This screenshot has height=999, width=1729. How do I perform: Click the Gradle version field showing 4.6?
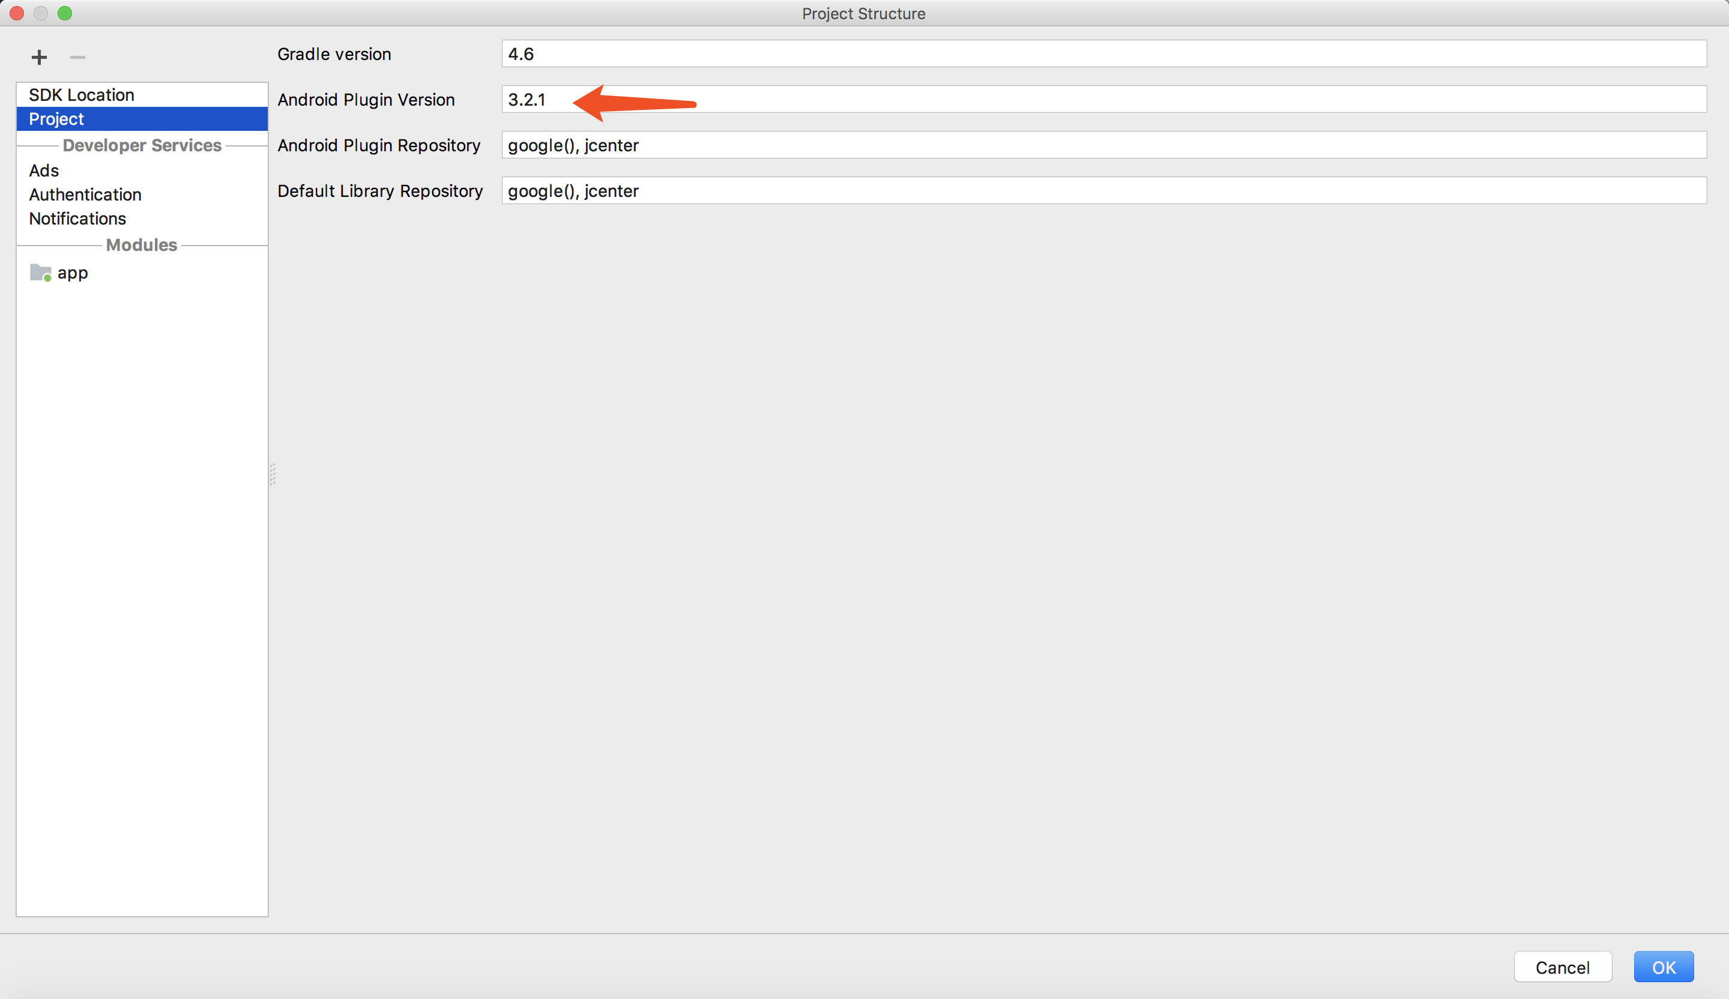(x=1104, y=53)
